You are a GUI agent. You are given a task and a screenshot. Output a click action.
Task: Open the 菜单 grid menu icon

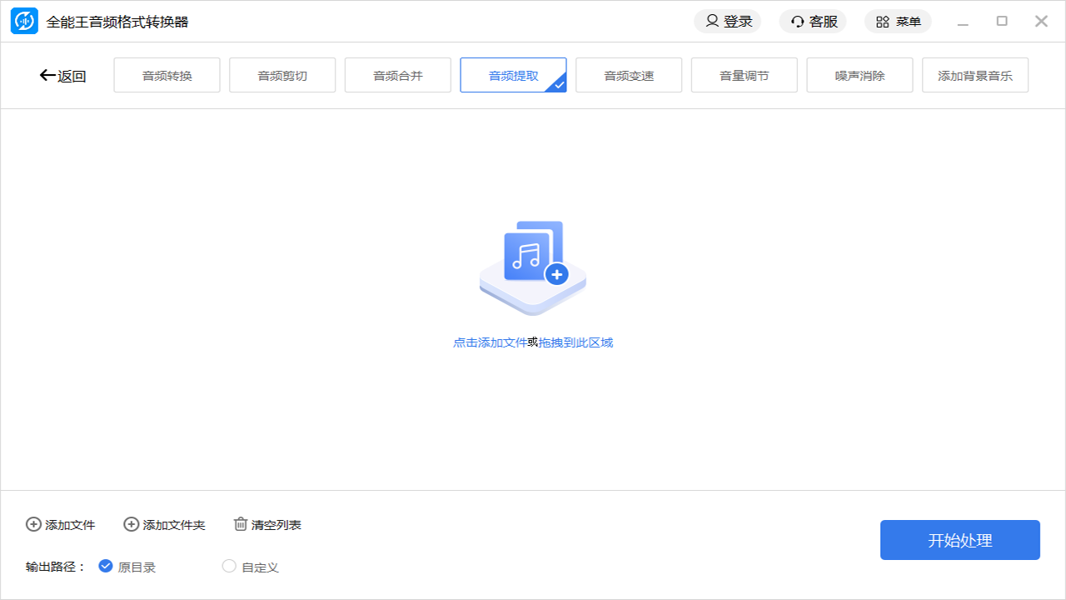point(883,21)
